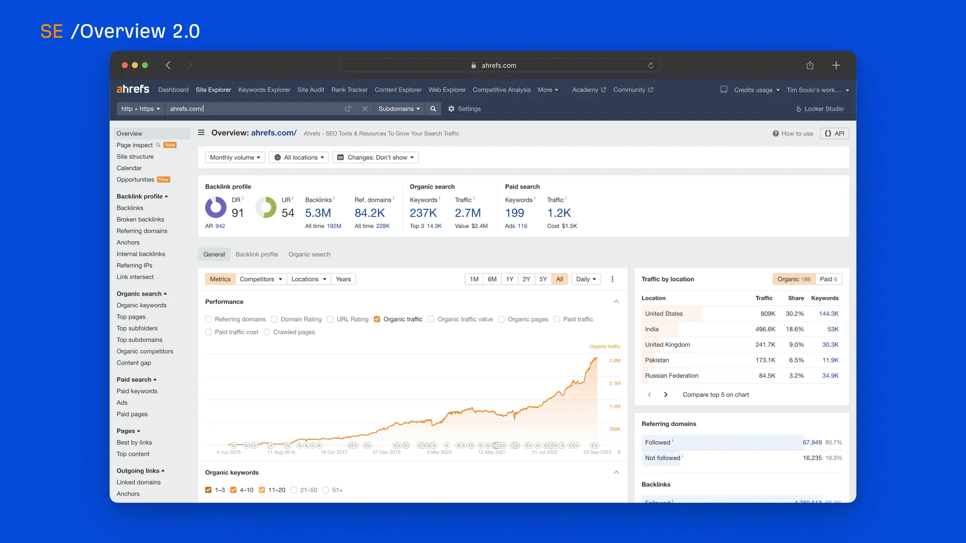The image size is (966, 543).
Task: Enable Domain Rating checkbox
Action: tap(274, 319)
